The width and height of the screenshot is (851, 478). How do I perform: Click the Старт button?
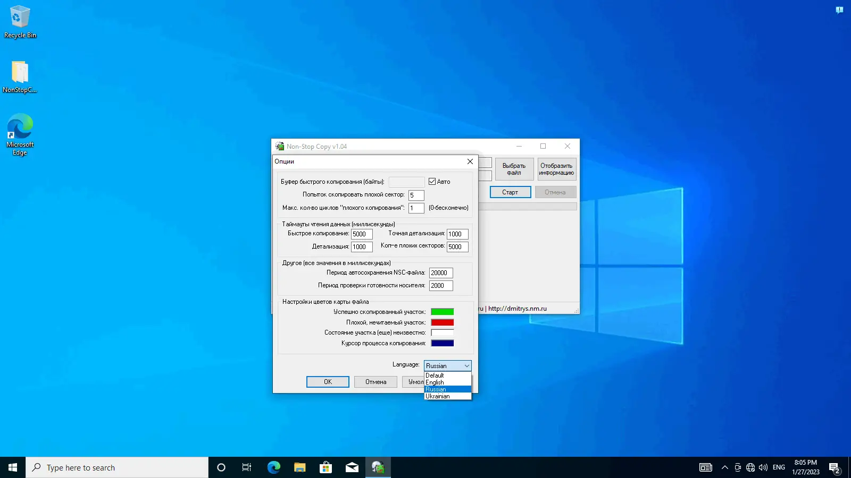pos(510,192)
